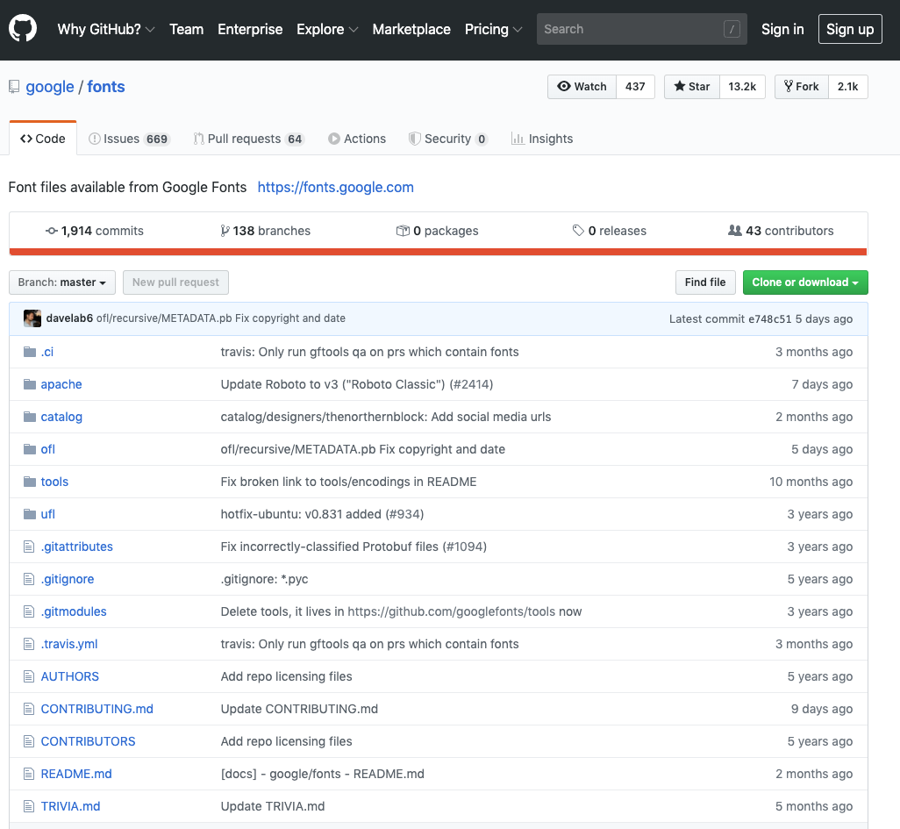The width and height of the screenshot is (900, 829).
Task: Open the Branch: master dropdown
Action: [62, 282]
